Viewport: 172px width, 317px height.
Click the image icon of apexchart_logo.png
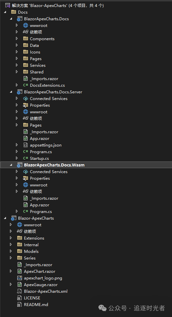pos(20,278)
